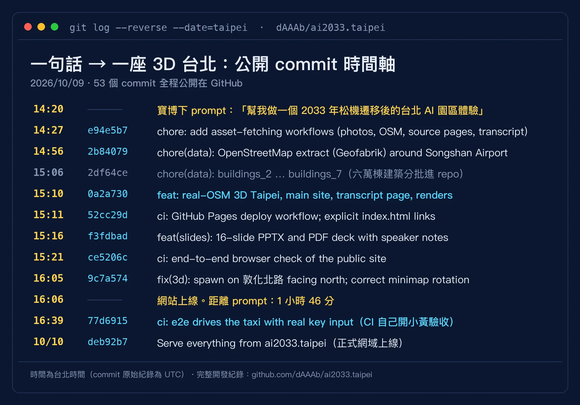Click the Serve everything from ai2033.taipei message
The image size is (580, 405).
[x=280, y=343]
